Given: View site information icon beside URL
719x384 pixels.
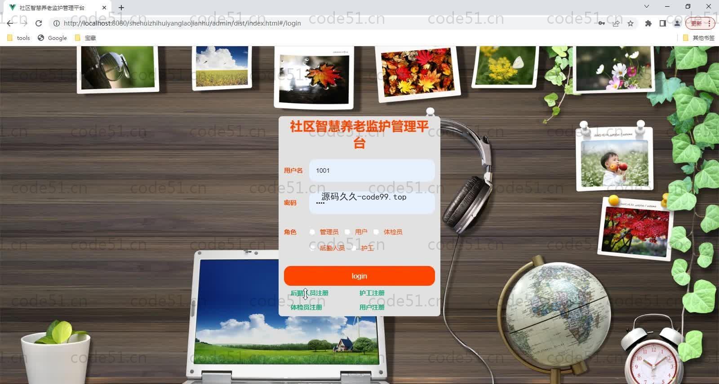Looking at the screenshot, I should click(x=57, y=23).
